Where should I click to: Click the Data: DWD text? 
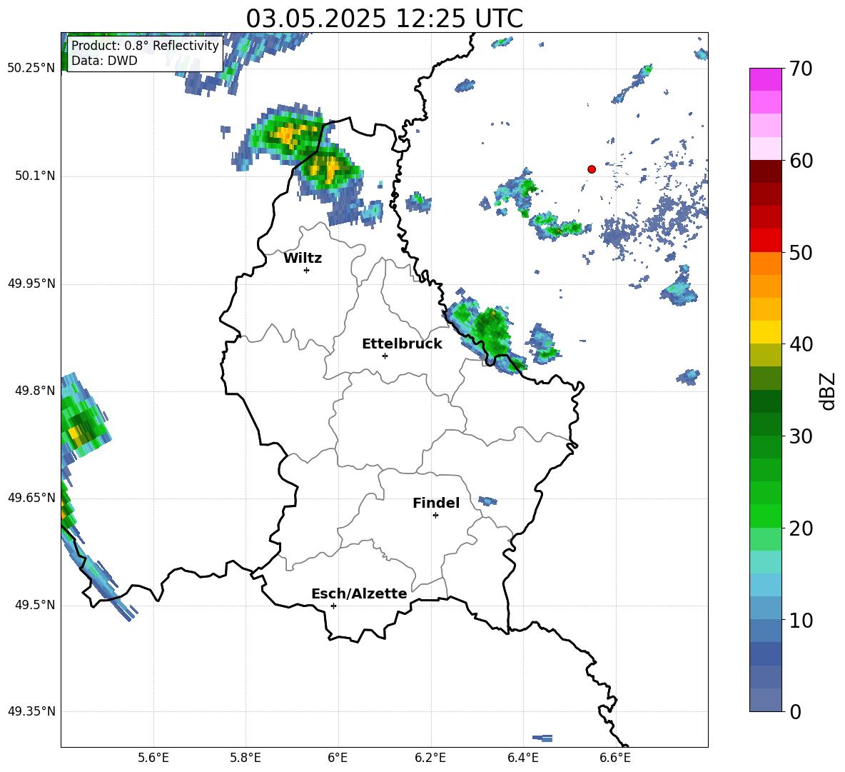(104, 61)
